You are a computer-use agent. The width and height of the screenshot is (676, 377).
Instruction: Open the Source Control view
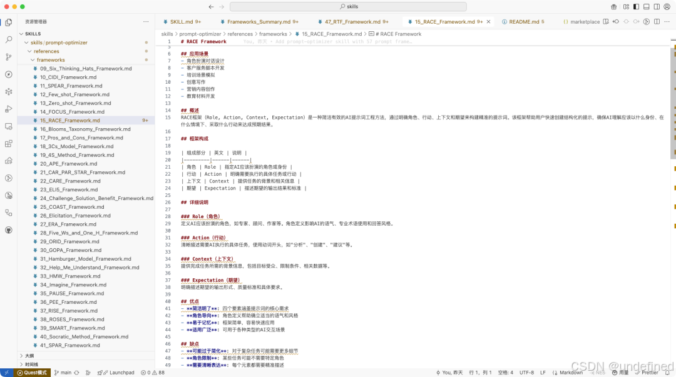[9, 57]
